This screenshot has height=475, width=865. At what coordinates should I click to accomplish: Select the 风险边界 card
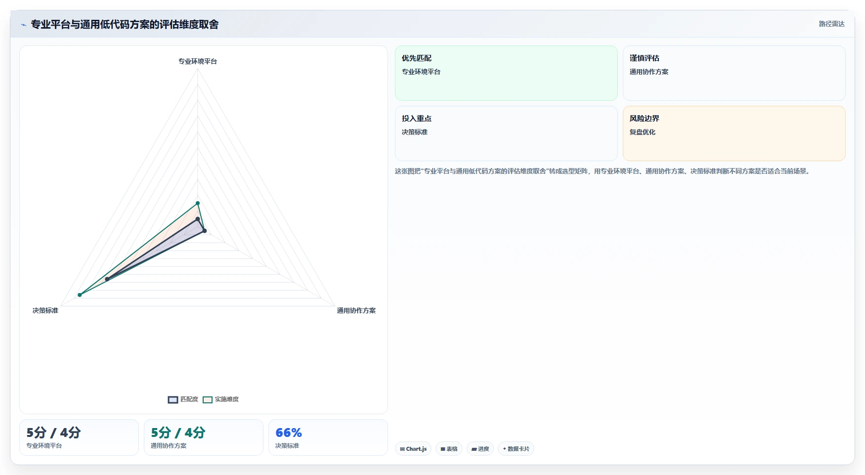pos(734,133)
